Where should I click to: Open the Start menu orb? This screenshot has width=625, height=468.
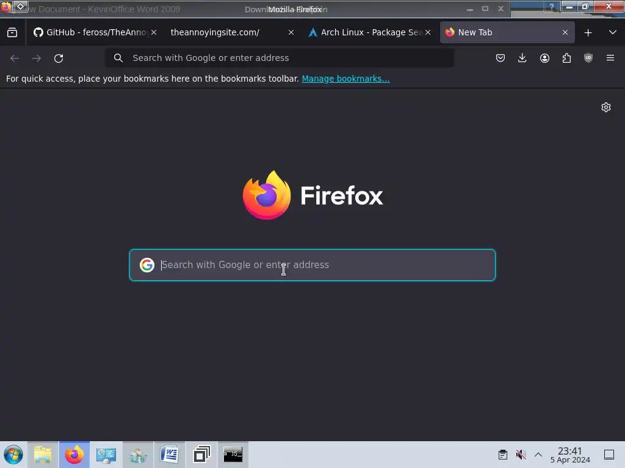click(13, 455)
